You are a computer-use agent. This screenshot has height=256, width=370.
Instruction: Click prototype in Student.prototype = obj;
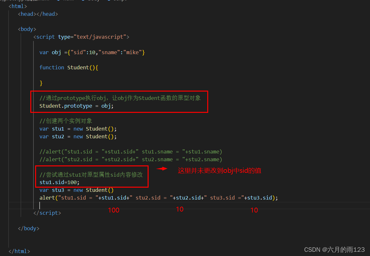pos(78,106)
